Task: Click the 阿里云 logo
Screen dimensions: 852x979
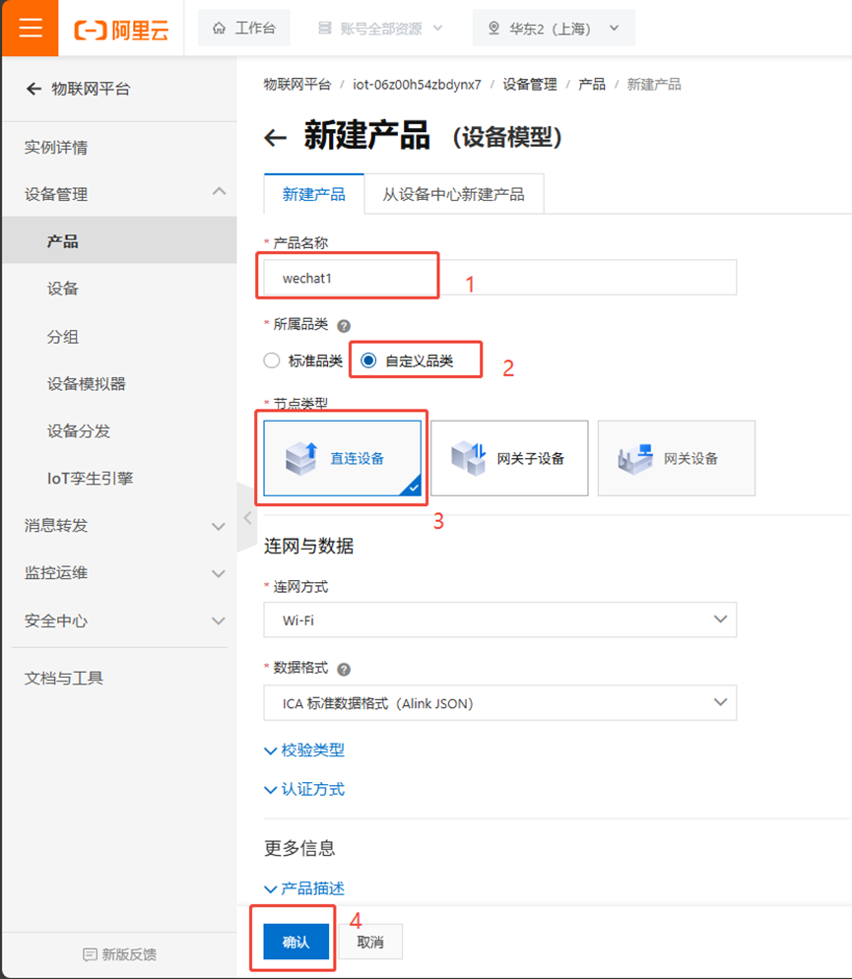Action: point(116,28)
